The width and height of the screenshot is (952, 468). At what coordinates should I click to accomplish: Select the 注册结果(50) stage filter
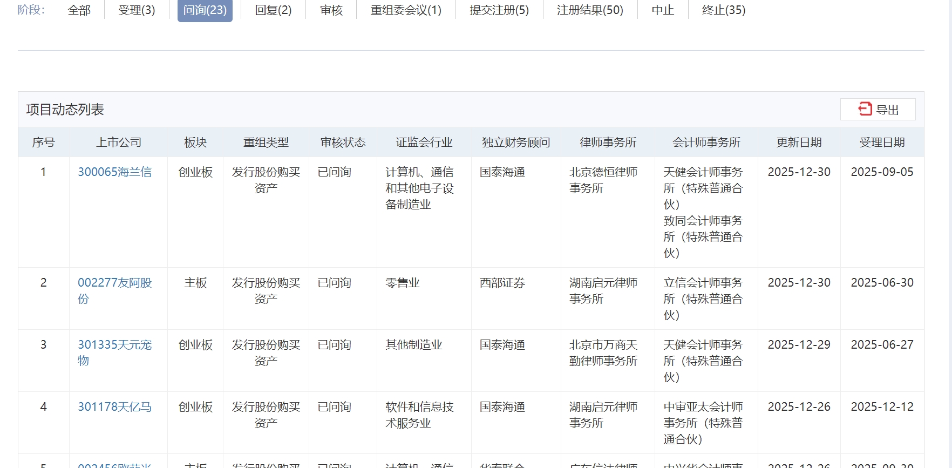[590, 10]
